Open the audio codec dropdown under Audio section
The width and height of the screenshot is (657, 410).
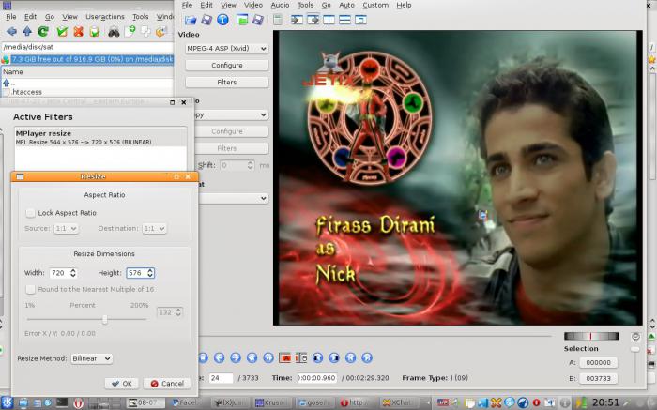coord(232,114)
